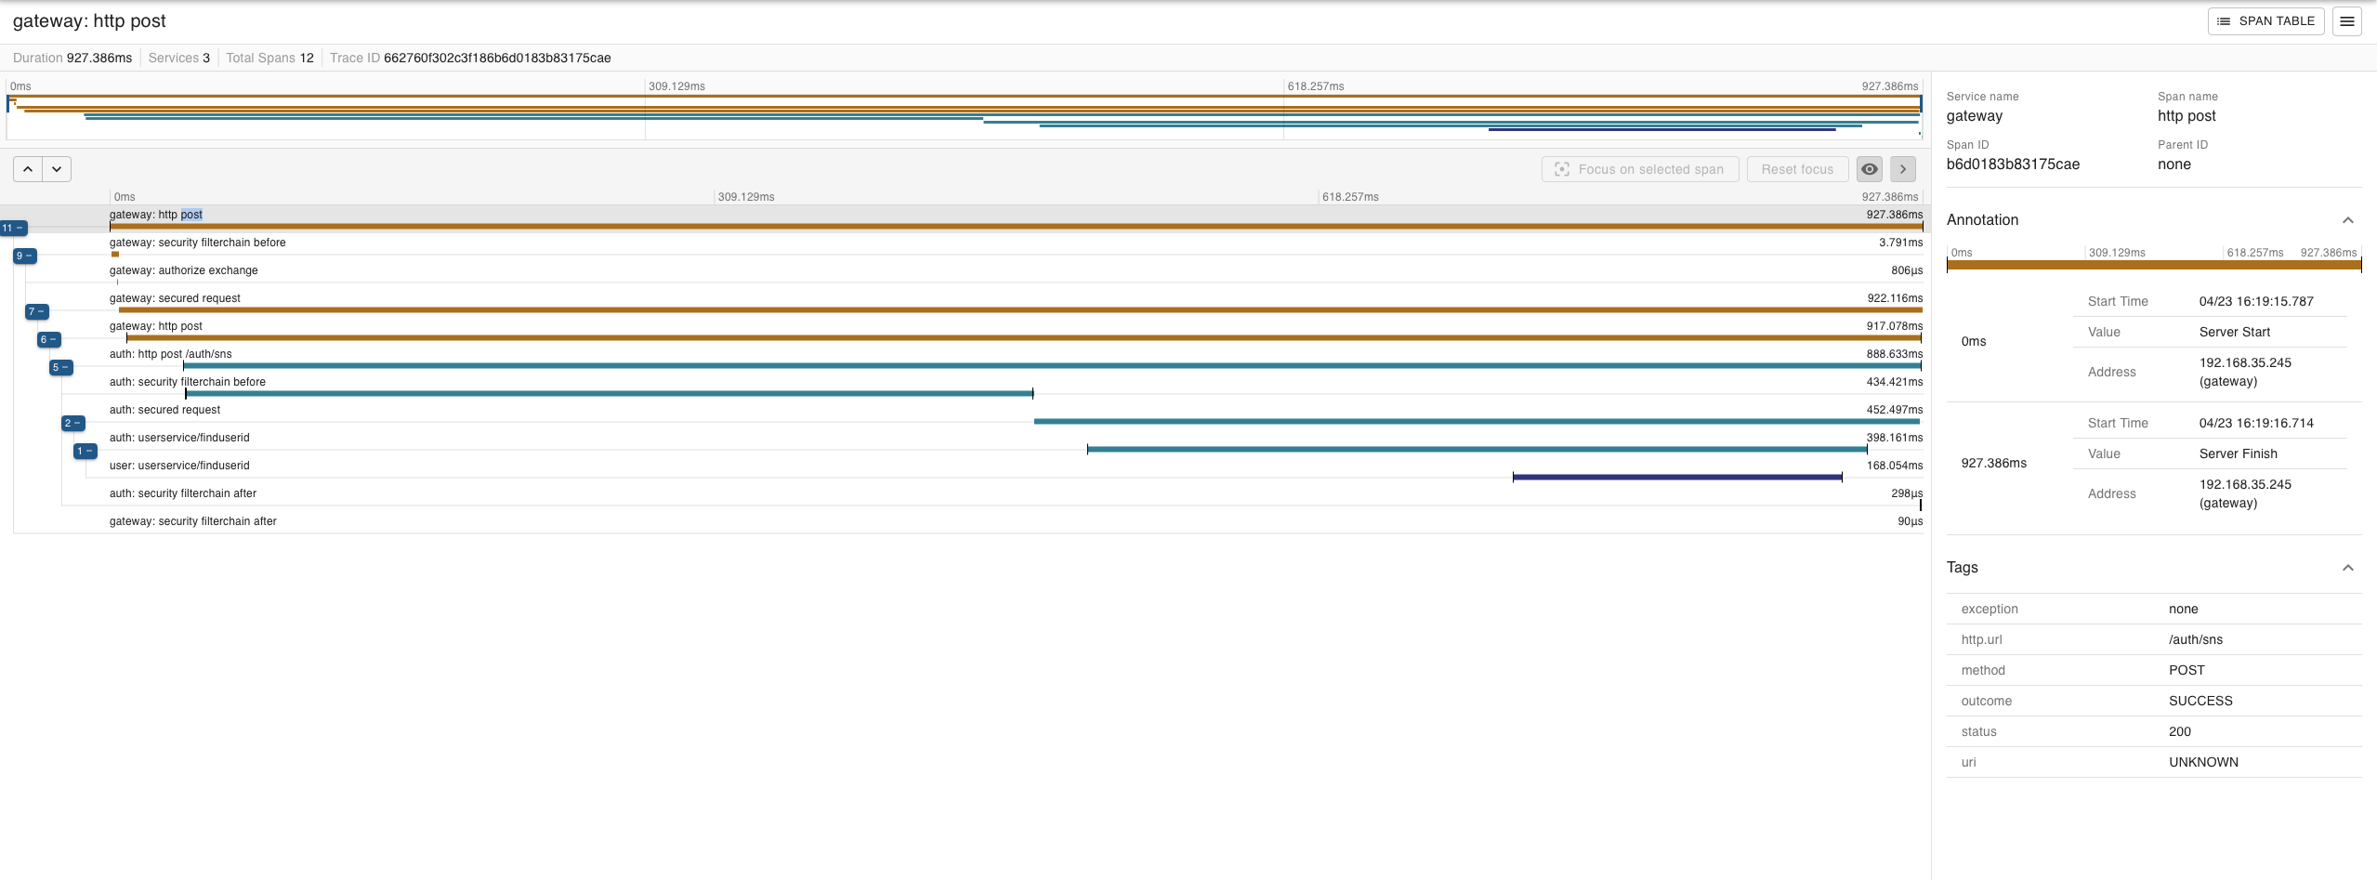Open the hamburger menu beside SPAN TABLE
This screenshot has width=2377, height=880.
pyautogui.click(x=2347, y=21)
